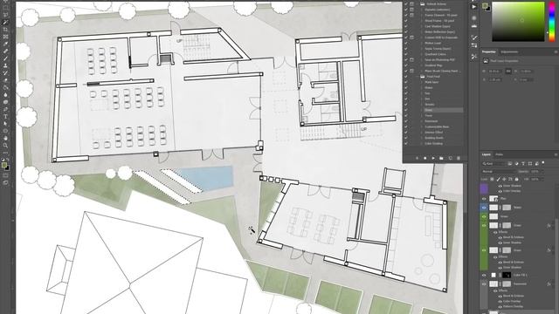Toggle Quick Mask mode in toolbar
The width and height of the screenshot is (559, 314).
(x=5, y=175)
